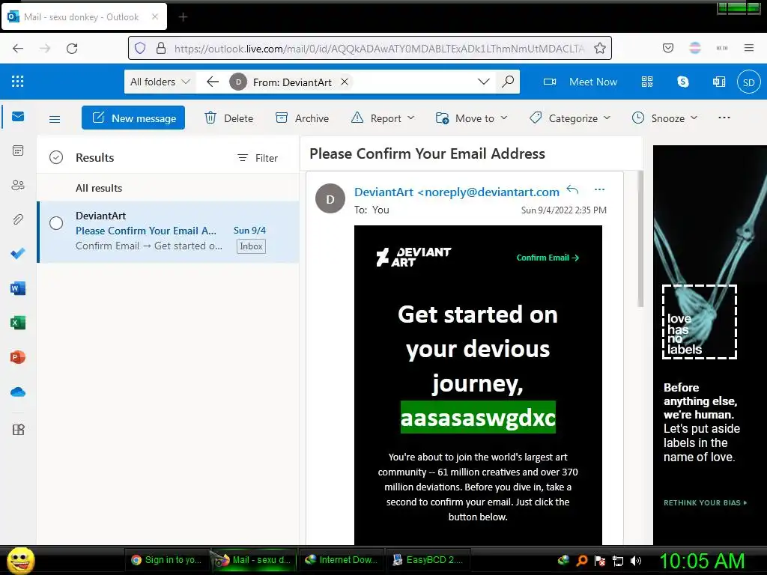Expand the Report dropdown
Viewport: 767px width, 575px height.
[x=411, y=118]
